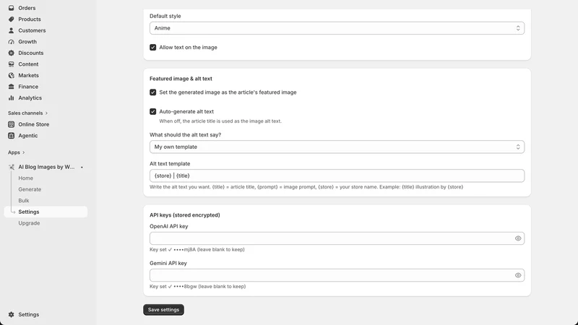Focus the OpenAI API key field
The height and width of the screenshot is (325, 578).
click(337, 238)
